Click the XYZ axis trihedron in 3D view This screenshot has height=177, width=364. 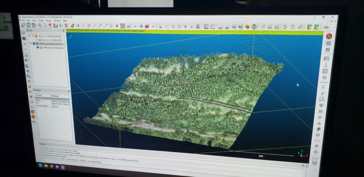tap(301, 154)
